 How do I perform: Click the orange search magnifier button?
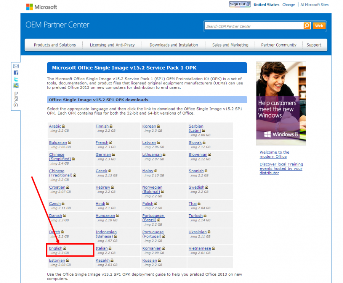pyautogui.click(x=307, y=26)
